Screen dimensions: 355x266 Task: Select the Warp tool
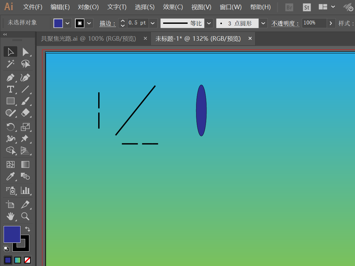point(10,139)
